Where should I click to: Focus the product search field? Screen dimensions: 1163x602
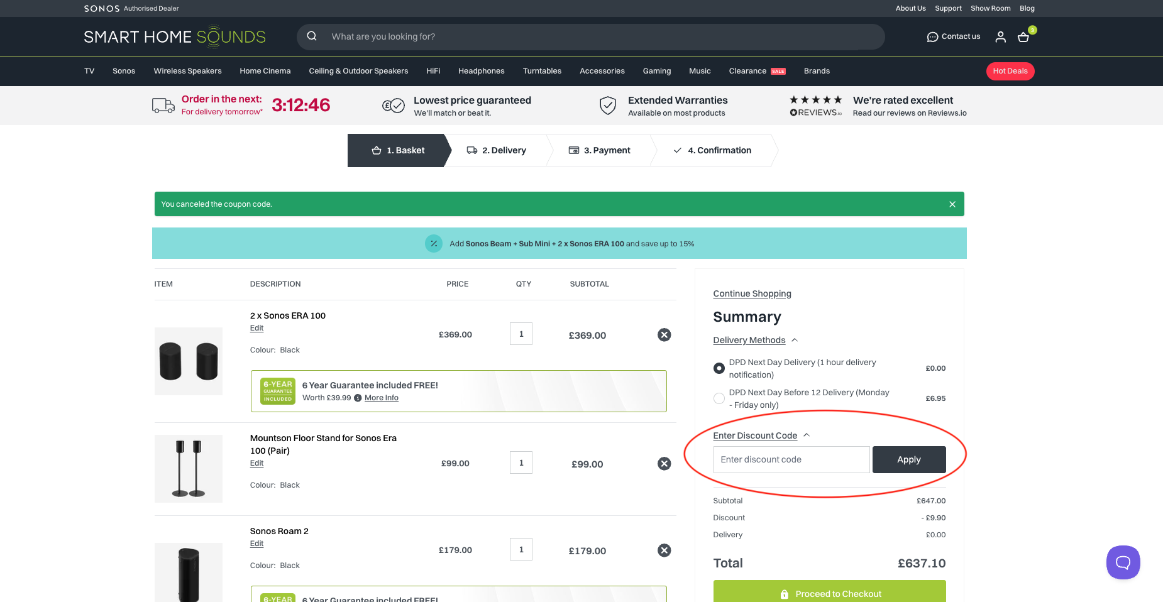coord(591,36)
